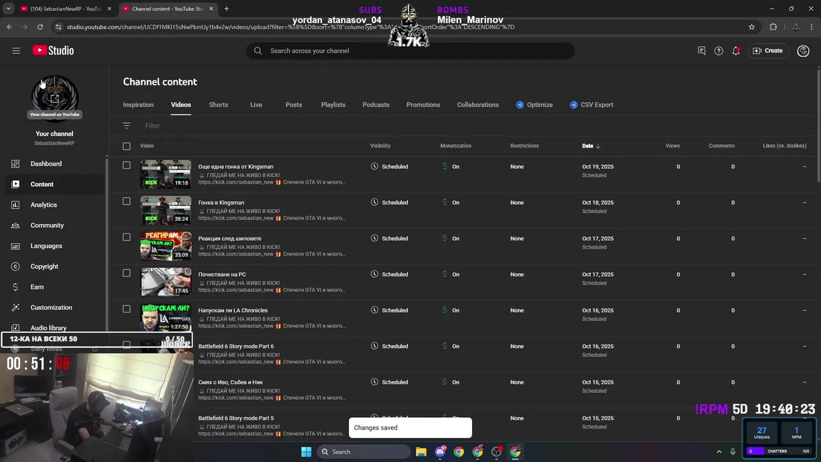Open the Windows Start menu

coord(306,452)
